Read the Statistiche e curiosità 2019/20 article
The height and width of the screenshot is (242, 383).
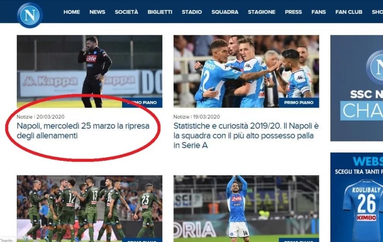coord(246,136)
